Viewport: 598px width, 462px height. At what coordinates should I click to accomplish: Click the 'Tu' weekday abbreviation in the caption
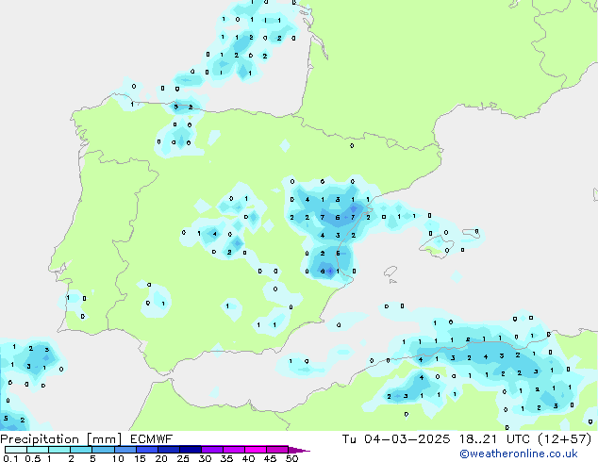(x=349, y=439)
